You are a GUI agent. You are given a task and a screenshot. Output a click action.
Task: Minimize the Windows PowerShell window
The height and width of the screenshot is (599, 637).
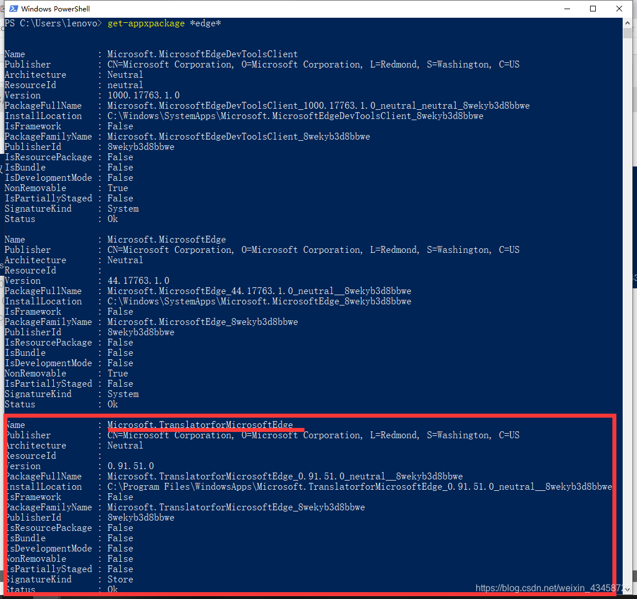click(x=567, y=9)
